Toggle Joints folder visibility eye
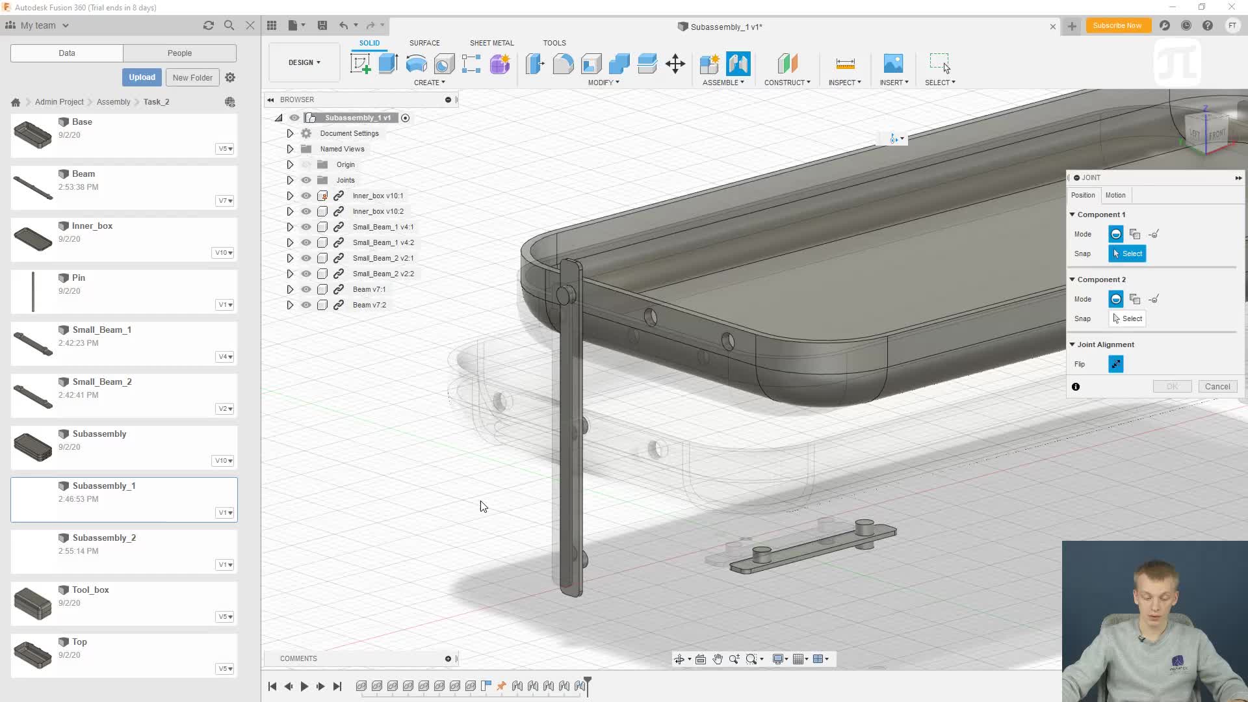The image size is (1248, 702). click(x=306, y=180)
